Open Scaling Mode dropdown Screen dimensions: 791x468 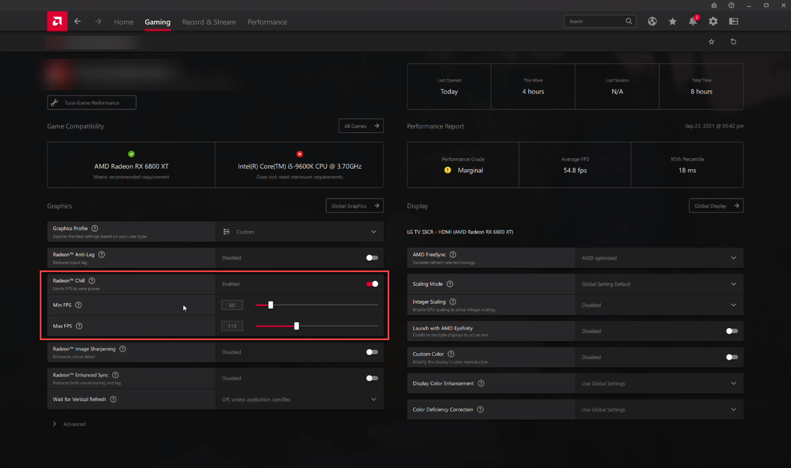659,284
